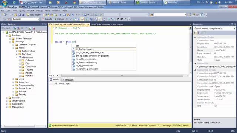Open the shoping1 database dropdown

[38, 19]
